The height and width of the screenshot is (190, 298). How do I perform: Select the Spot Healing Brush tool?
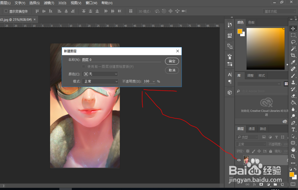293,69
